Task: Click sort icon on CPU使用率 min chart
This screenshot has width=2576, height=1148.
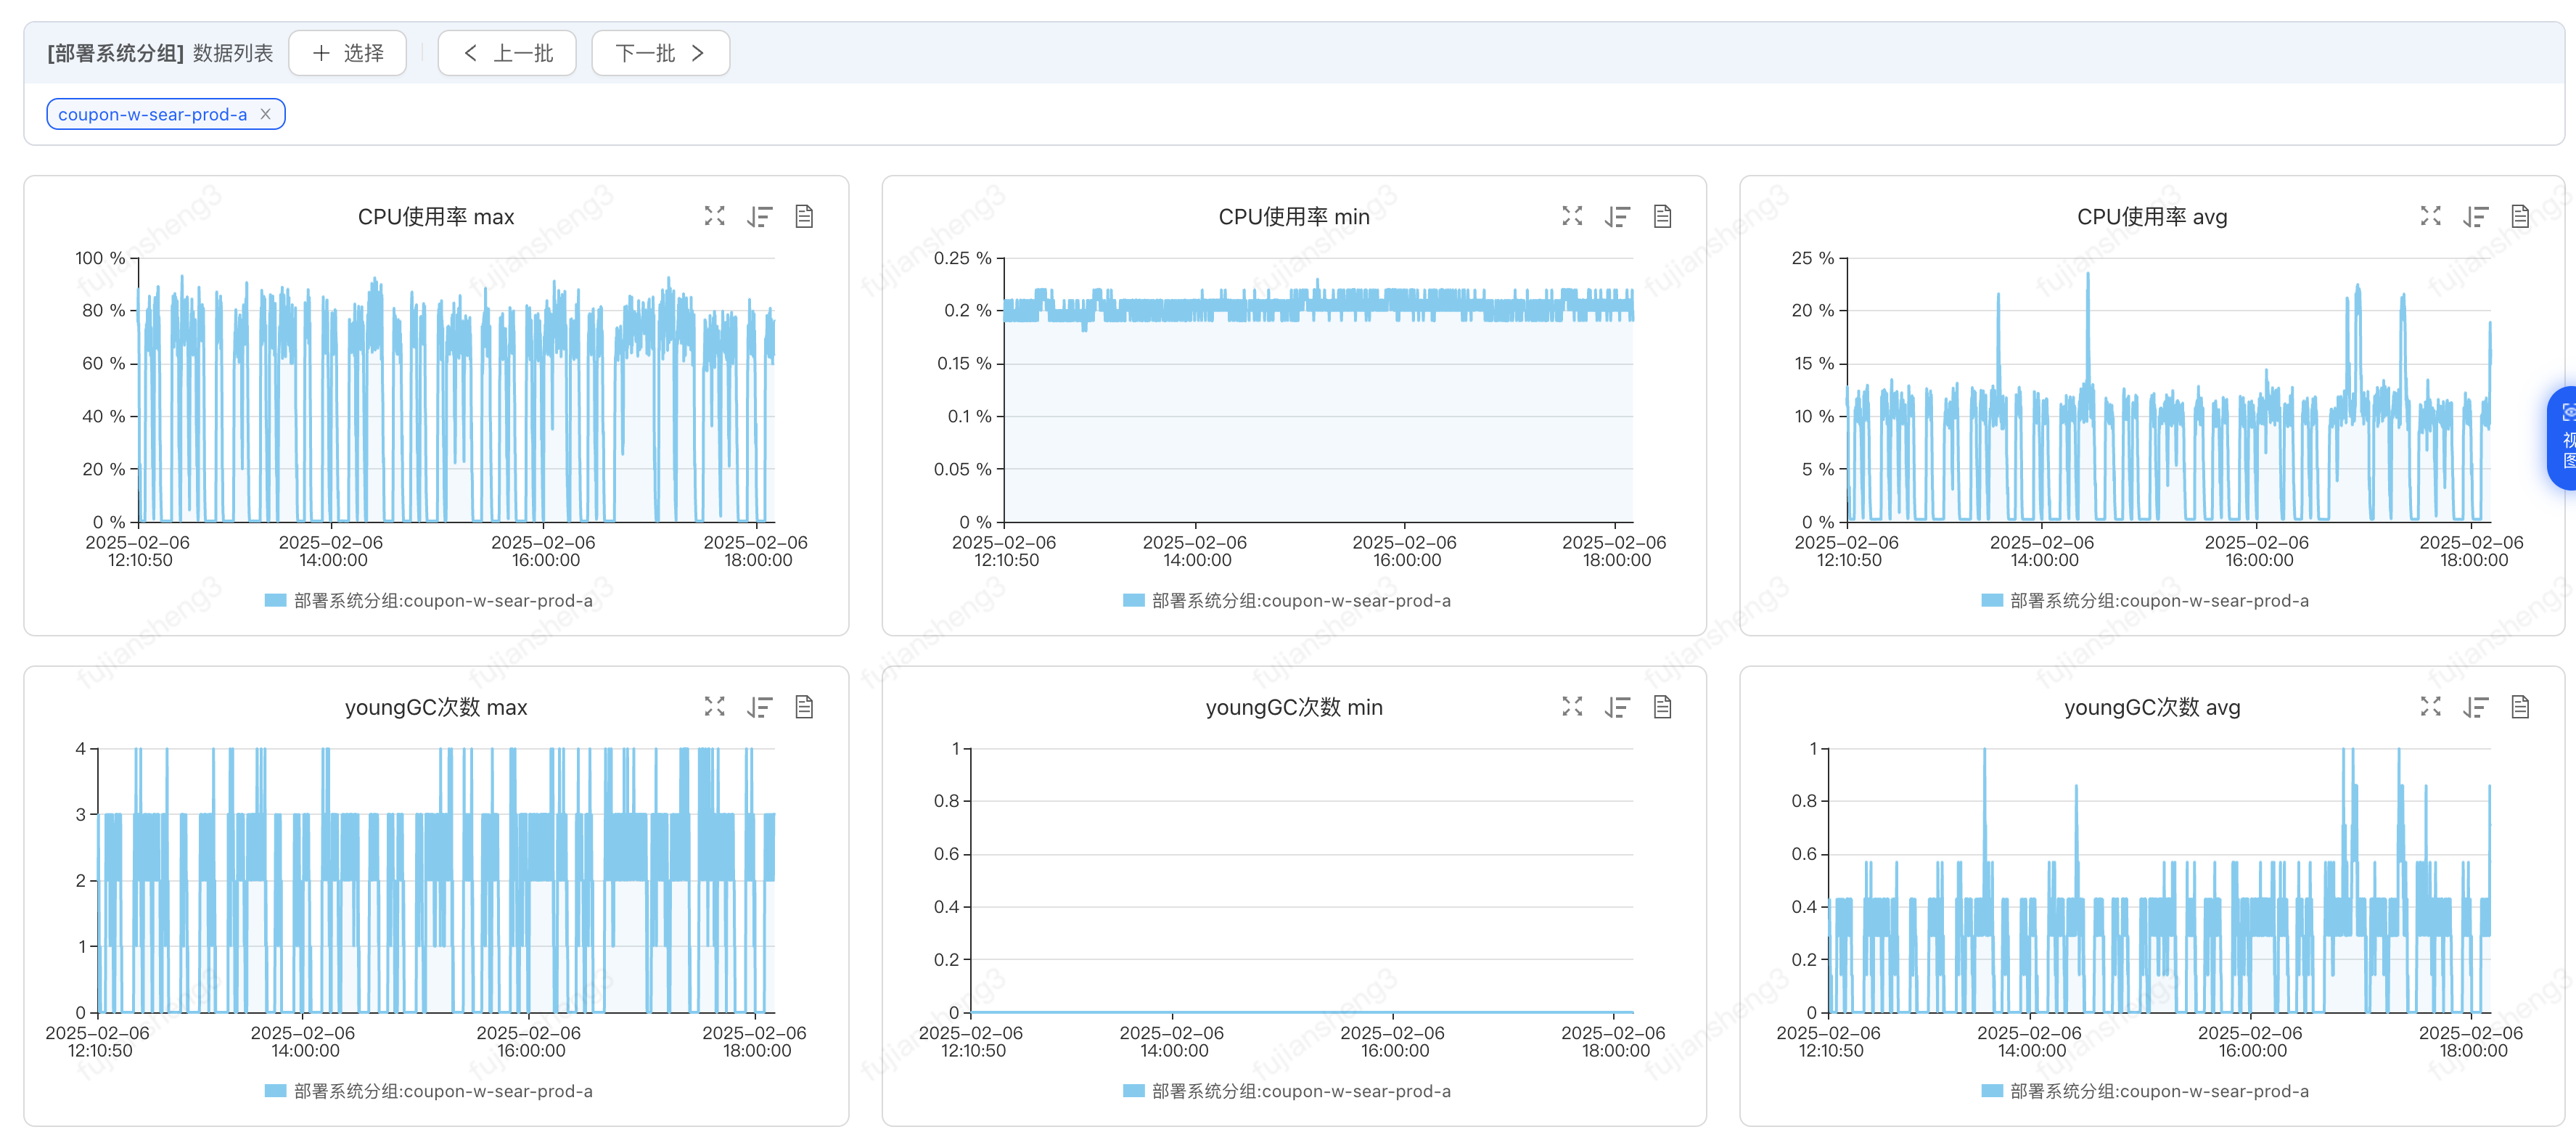Action: [1617, 216]
